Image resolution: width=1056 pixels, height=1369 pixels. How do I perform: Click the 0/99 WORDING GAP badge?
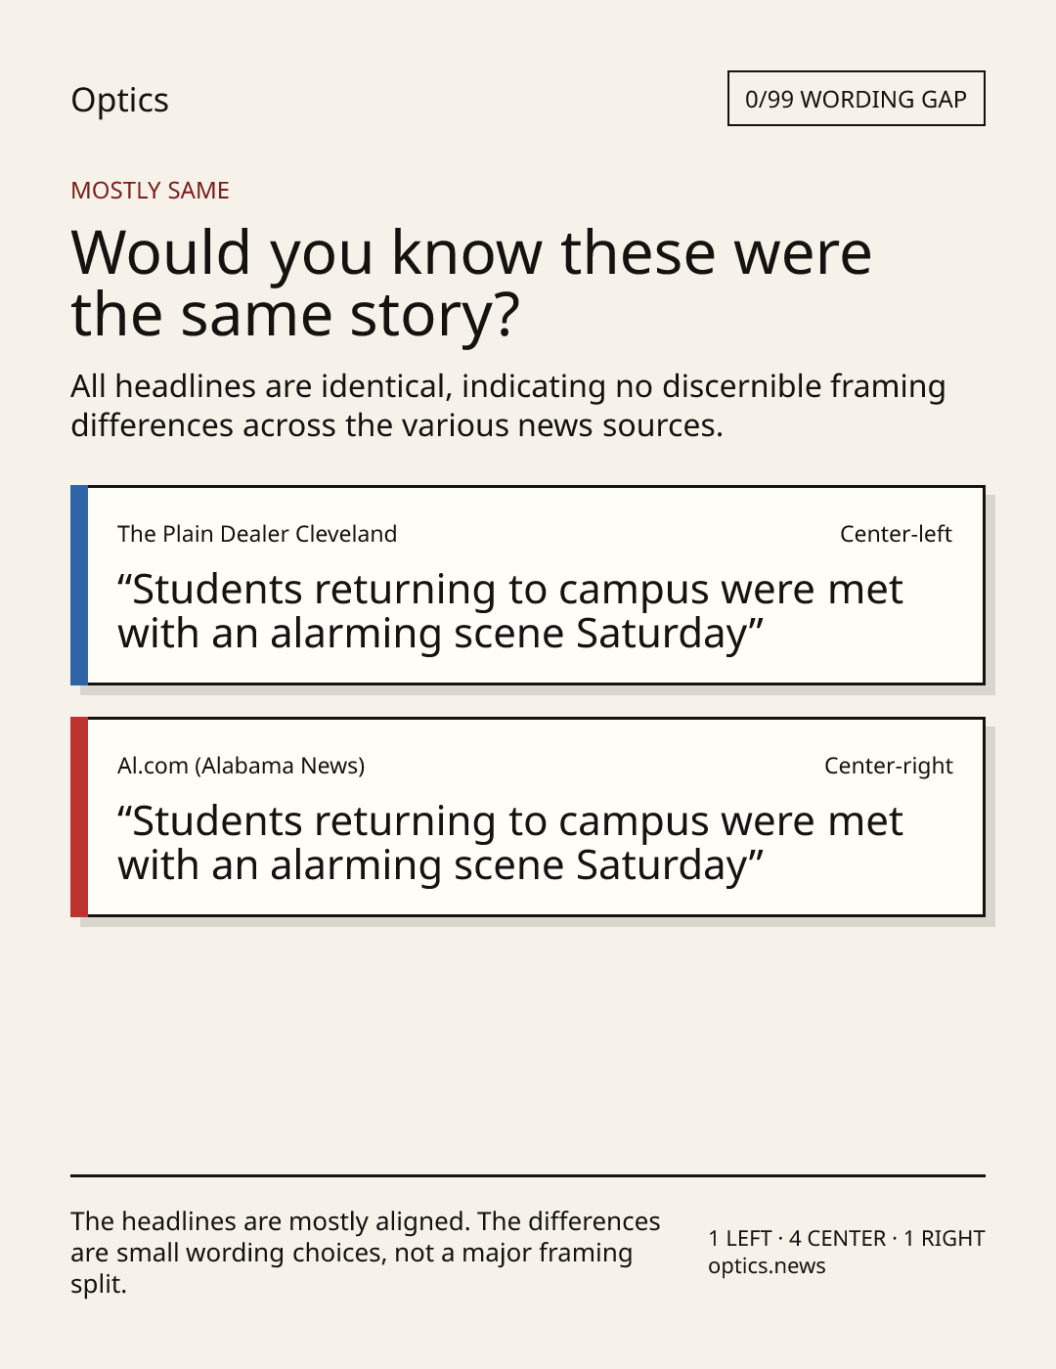pos(856,99)
